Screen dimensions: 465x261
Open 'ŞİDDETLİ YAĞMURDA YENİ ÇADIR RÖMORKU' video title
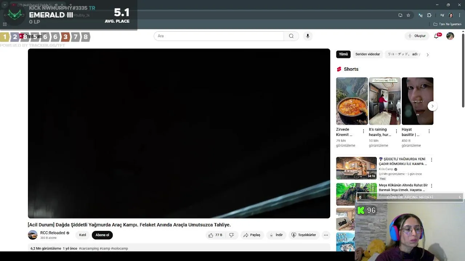click(x=403, y=161)
